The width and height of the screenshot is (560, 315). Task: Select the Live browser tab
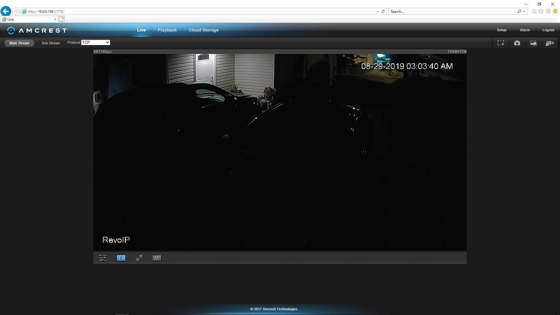pyautogui.click(x=29, y=19)
